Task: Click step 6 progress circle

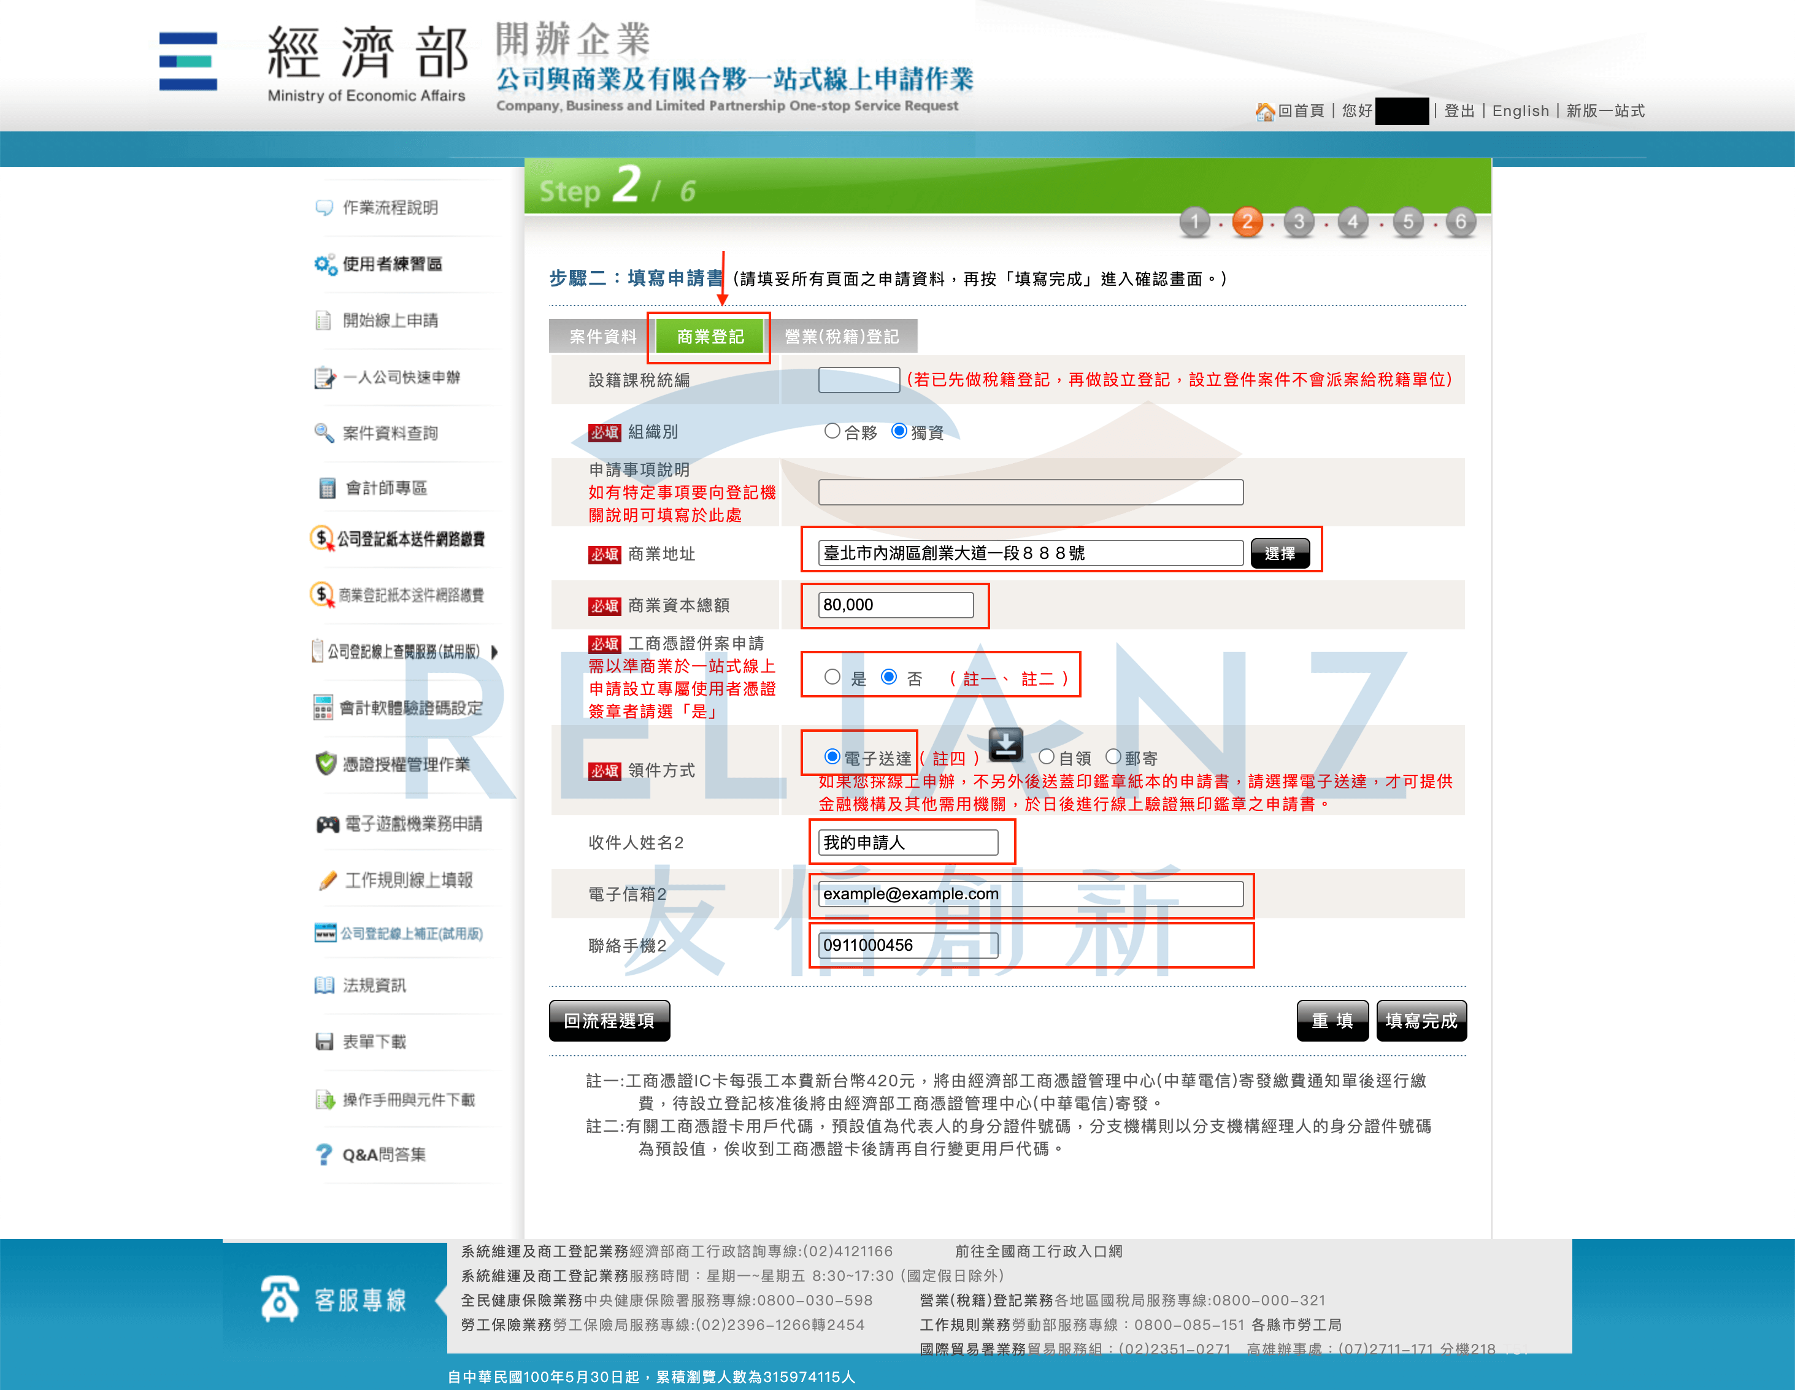Action: point(1461,222)
